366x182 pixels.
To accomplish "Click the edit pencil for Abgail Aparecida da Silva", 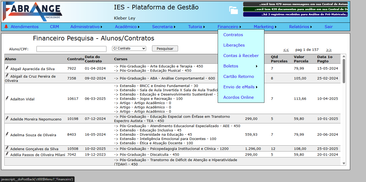I will click(x=7, y=68).
